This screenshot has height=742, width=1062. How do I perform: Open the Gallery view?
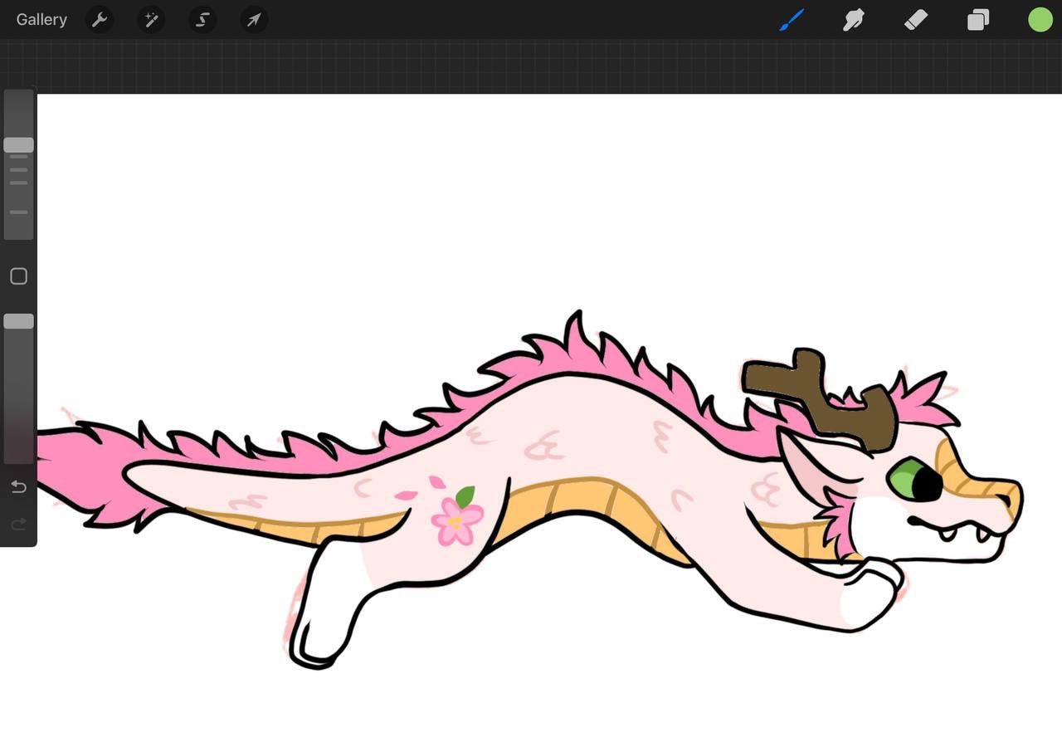pos(41,20)
